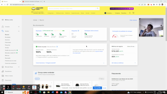This screenshot has height=94, width=167.
Task: Click the Parar partilha button
Action: coord(97,88)
